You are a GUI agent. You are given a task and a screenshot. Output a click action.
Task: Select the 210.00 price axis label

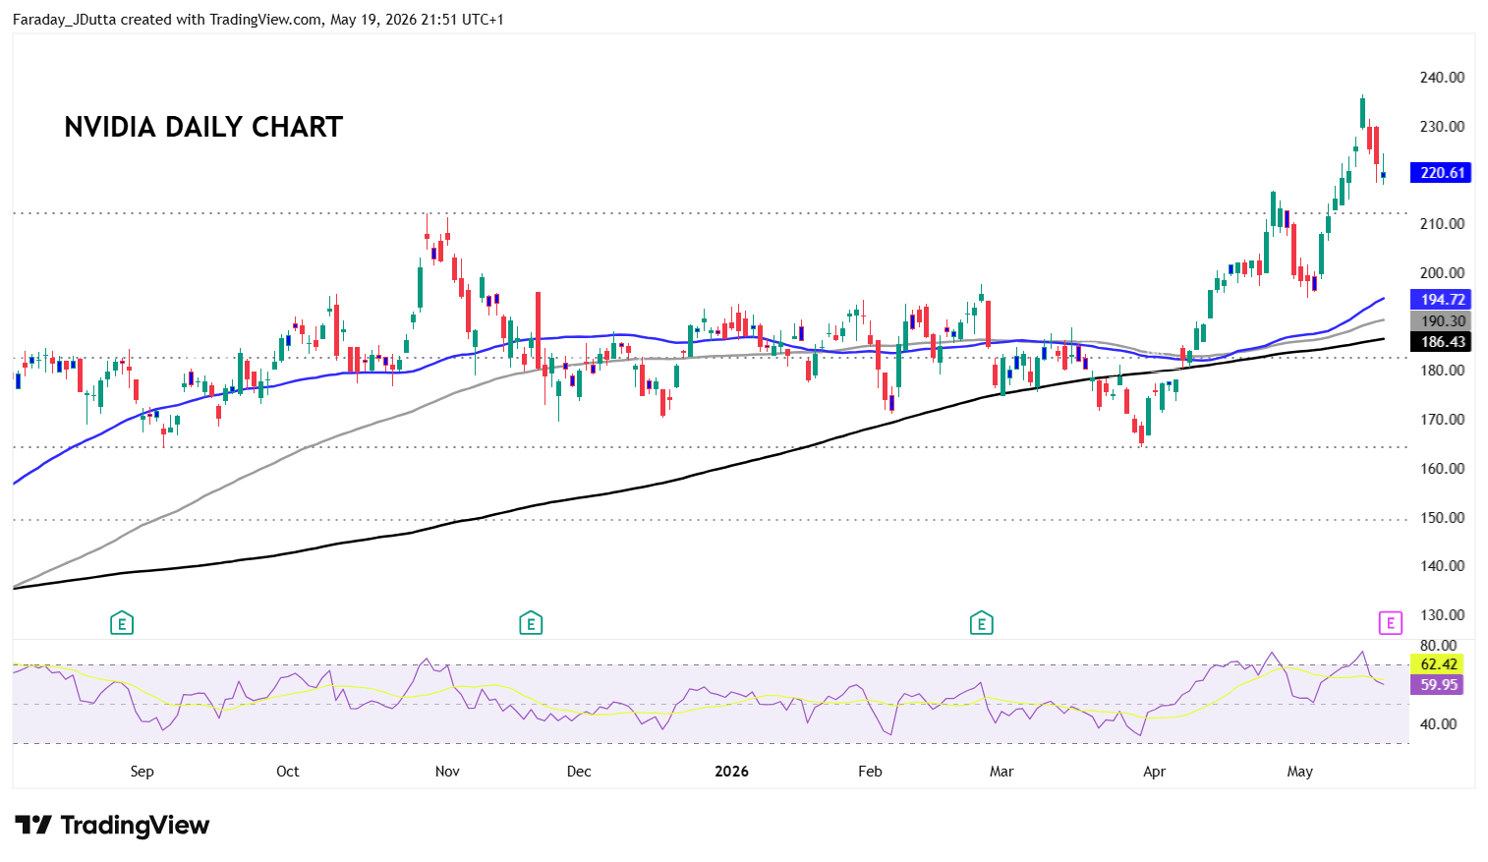click(1442, 224)
